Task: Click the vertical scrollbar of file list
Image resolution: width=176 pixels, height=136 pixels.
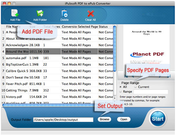Action: point(115,48)
